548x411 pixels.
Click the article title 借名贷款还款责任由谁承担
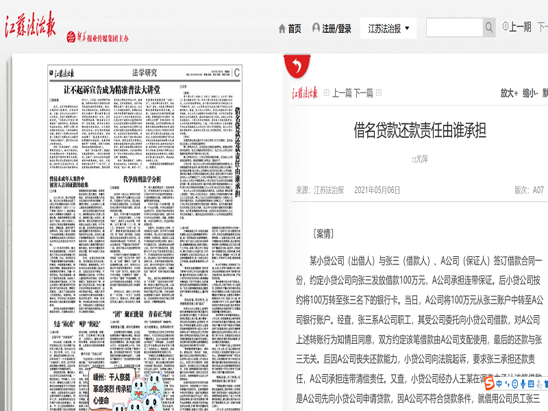pyautogui.click(x=420, y=131)
